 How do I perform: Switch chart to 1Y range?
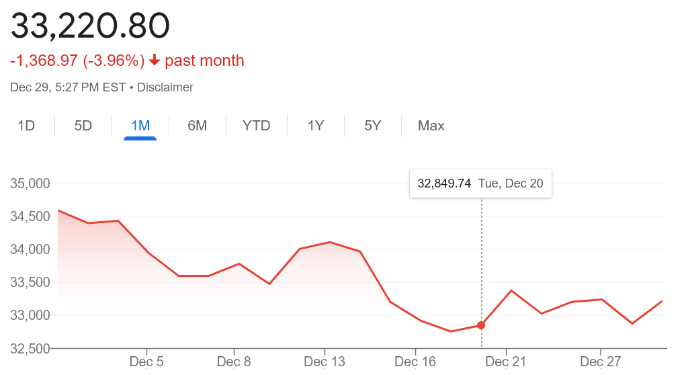[x=316, y=126]
